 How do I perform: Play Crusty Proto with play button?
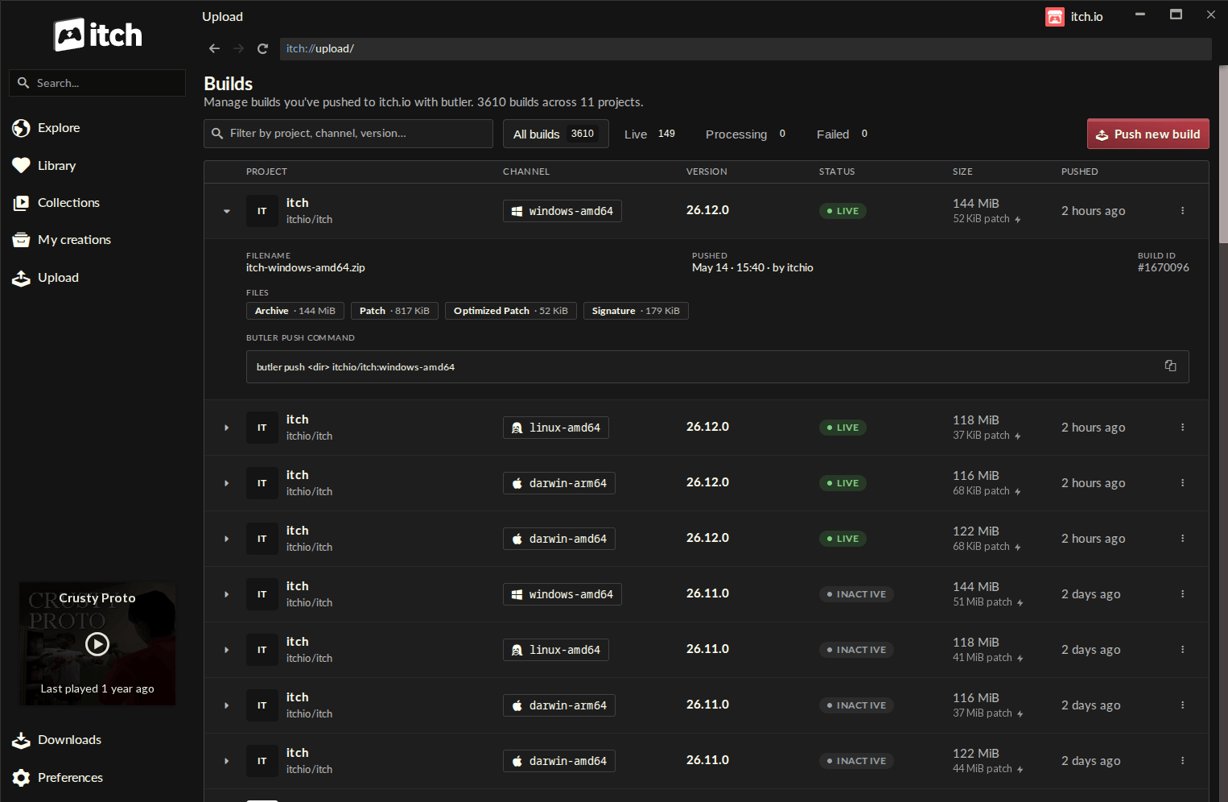97,644
